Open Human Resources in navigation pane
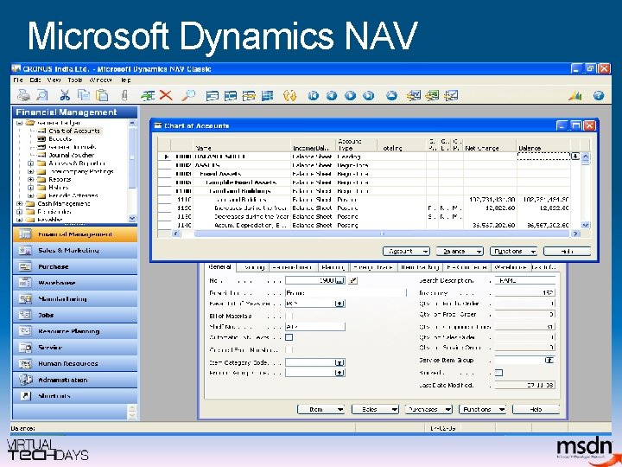The height and width of the screenshot is (467, 622). pos(75,363)
